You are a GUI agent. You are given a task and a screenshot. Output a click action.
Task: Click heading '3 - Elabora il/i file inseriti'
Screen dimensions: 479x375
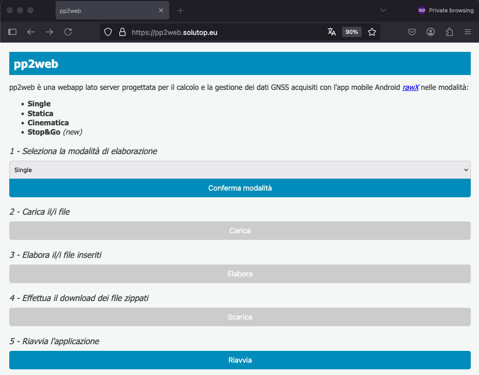click(56, 255)
